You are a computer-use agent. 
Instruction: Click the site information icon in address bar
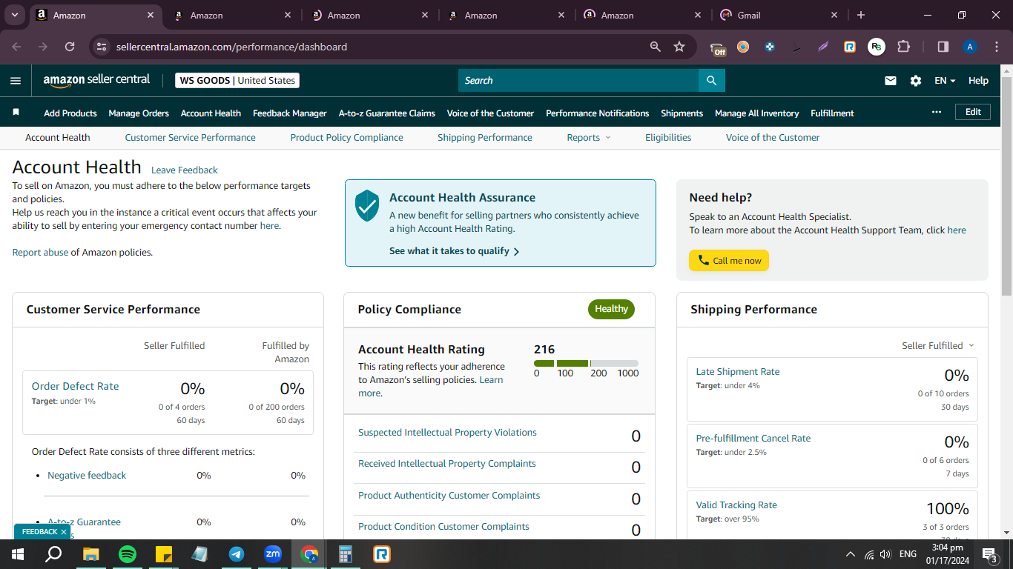(x=102, y=47)
